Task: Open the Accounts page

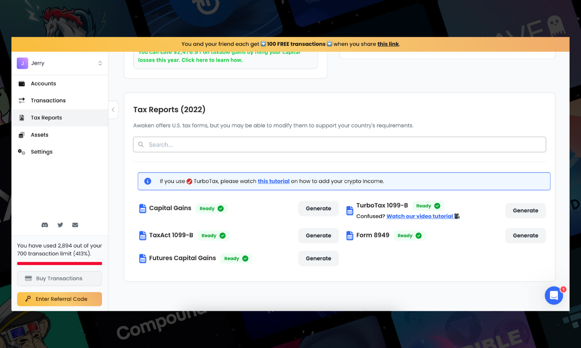Action: [59, 83]
